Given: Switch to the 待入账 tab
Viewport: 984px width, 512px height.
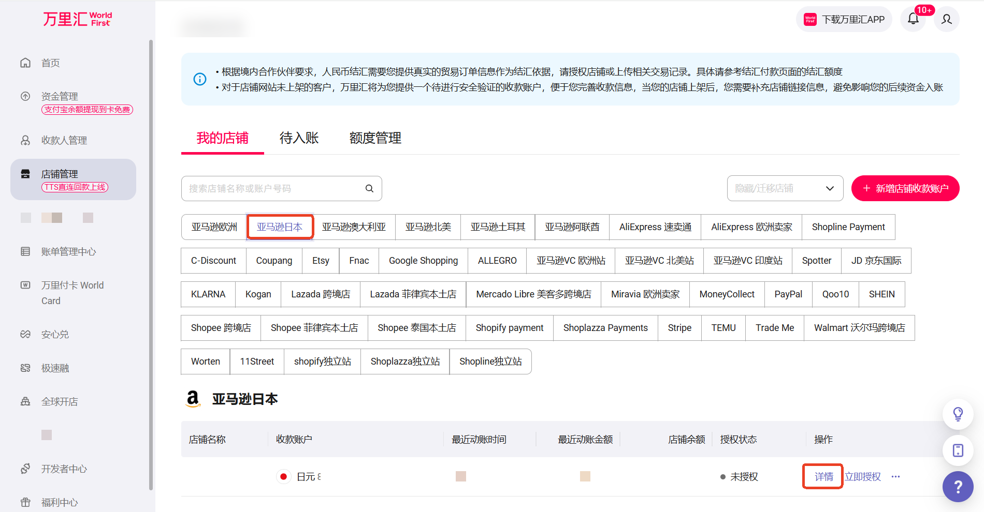Looking at the screenshot, I should pos(299,138).
